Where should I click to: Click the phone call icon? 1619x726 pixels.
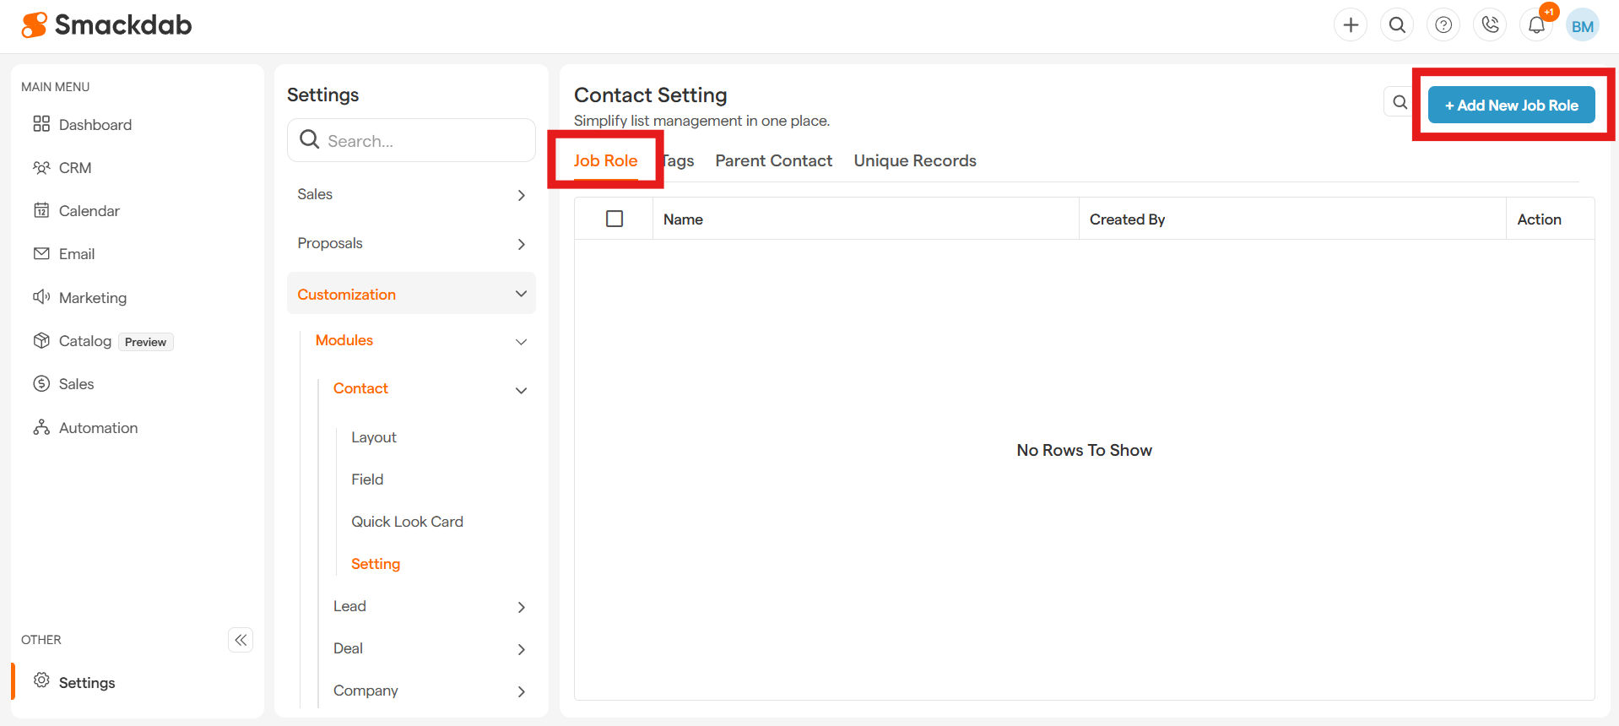pyautogui.click(x=1490, y=25)
